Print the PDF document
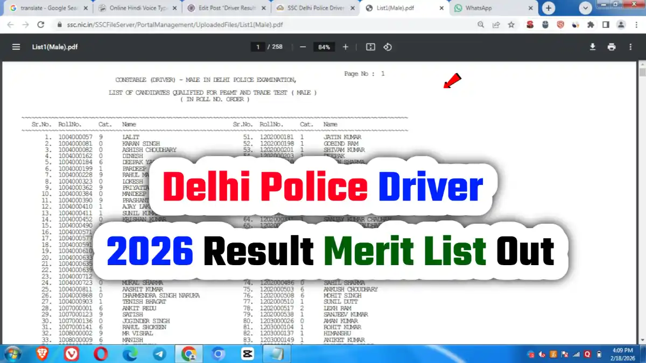Screen dimensions: 646x363 pyautogui.click(x=612, y=47)
